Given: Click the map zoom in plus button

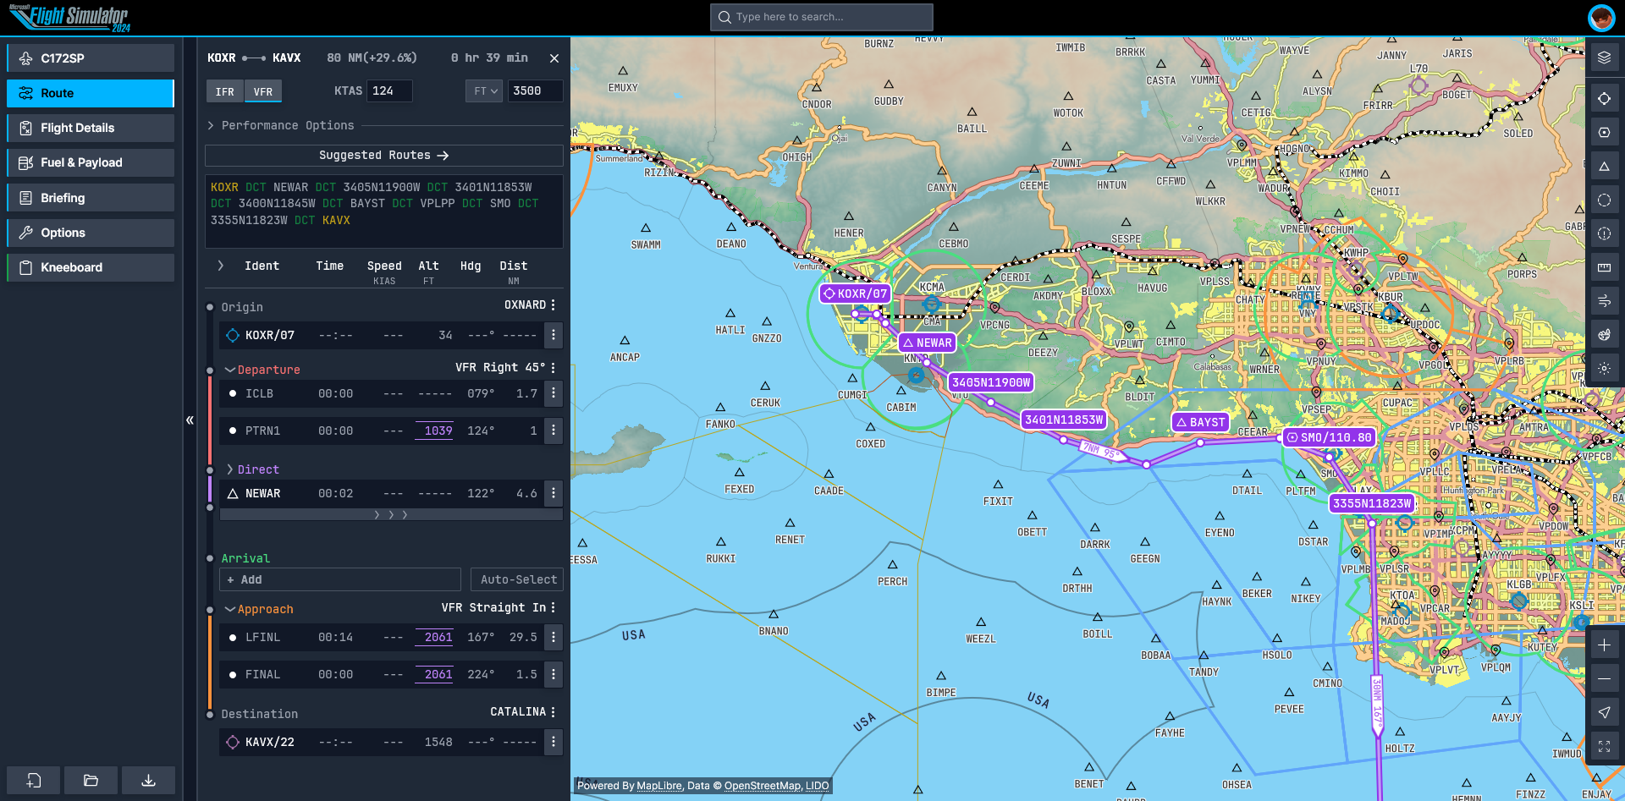Looking at the screenshot, I should point(1604,645).
